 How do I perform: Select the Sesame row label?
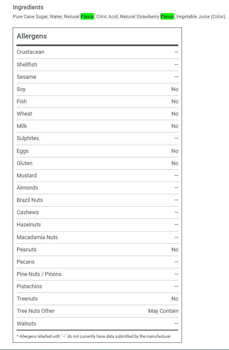pos(26,77)
